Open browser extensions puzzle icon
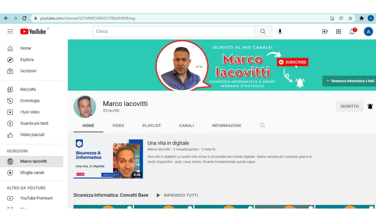 pos(362,18)
